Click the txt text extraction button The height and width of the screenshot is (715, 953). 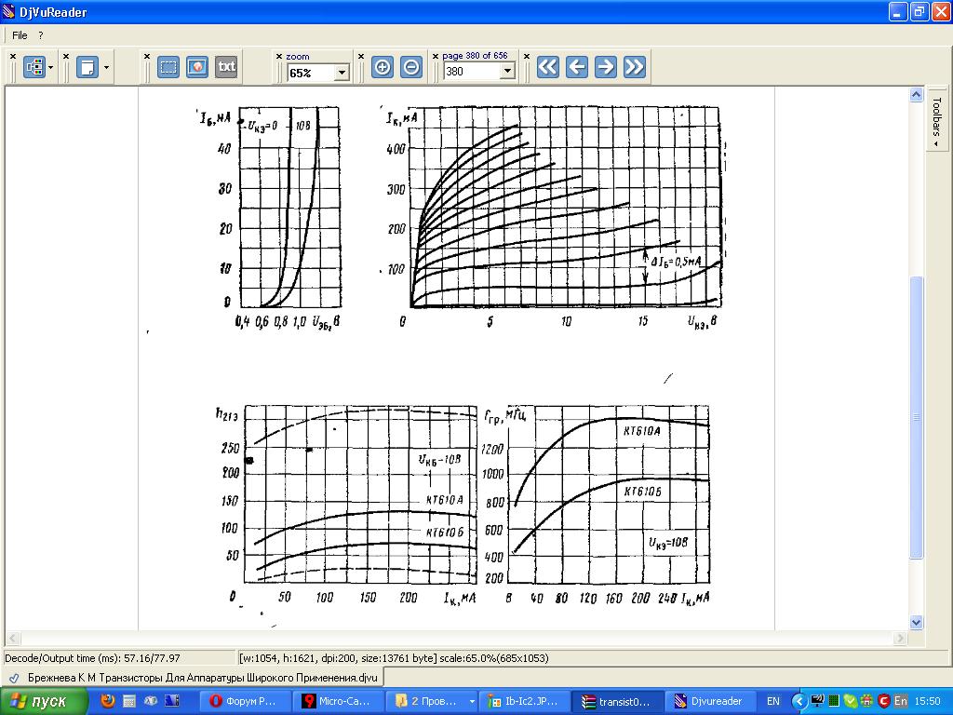tap(226, 67)
